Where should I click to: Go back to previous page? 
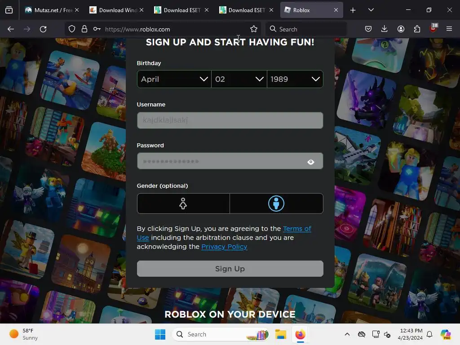[x=11, y=29]
